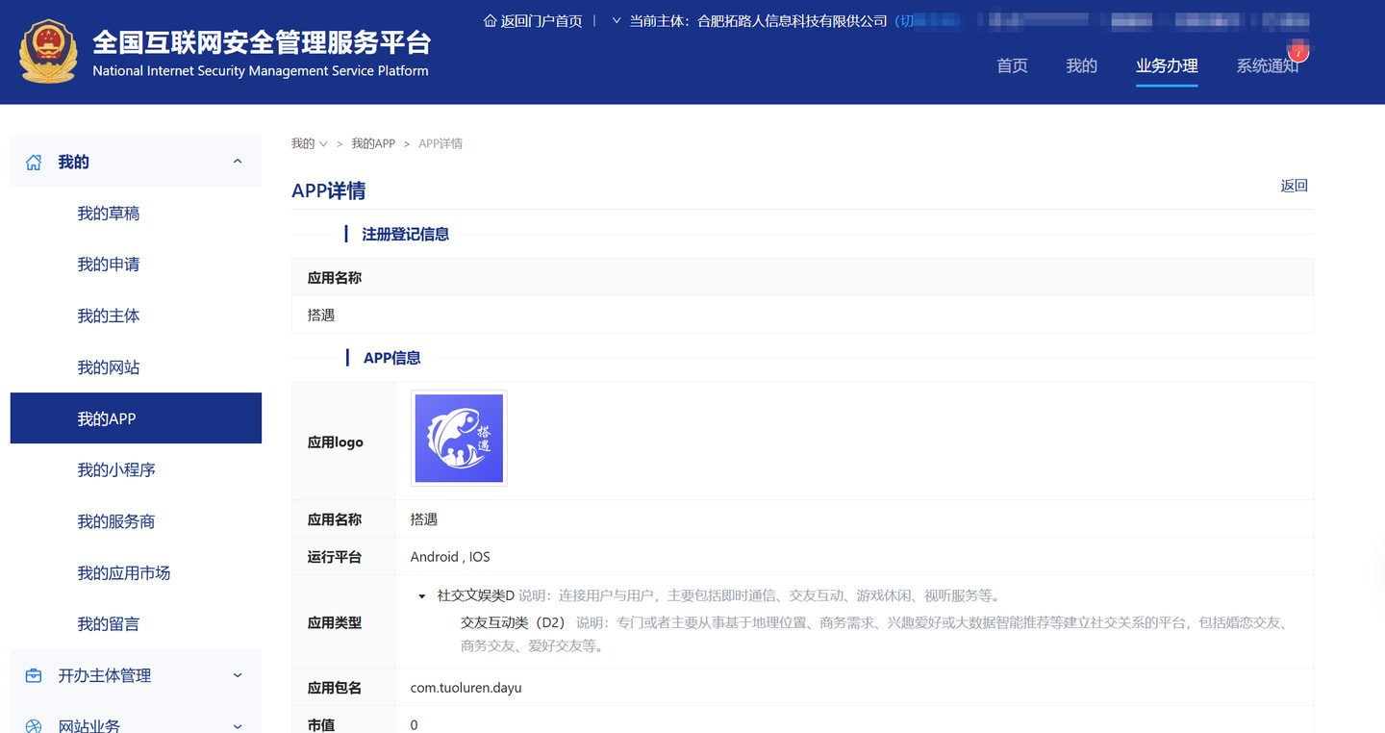Image resolution: width=1385 pixels, height=733 pixels.
Task: Click the 注册登记信息 section heading
Action: click(x=405, y=234)
